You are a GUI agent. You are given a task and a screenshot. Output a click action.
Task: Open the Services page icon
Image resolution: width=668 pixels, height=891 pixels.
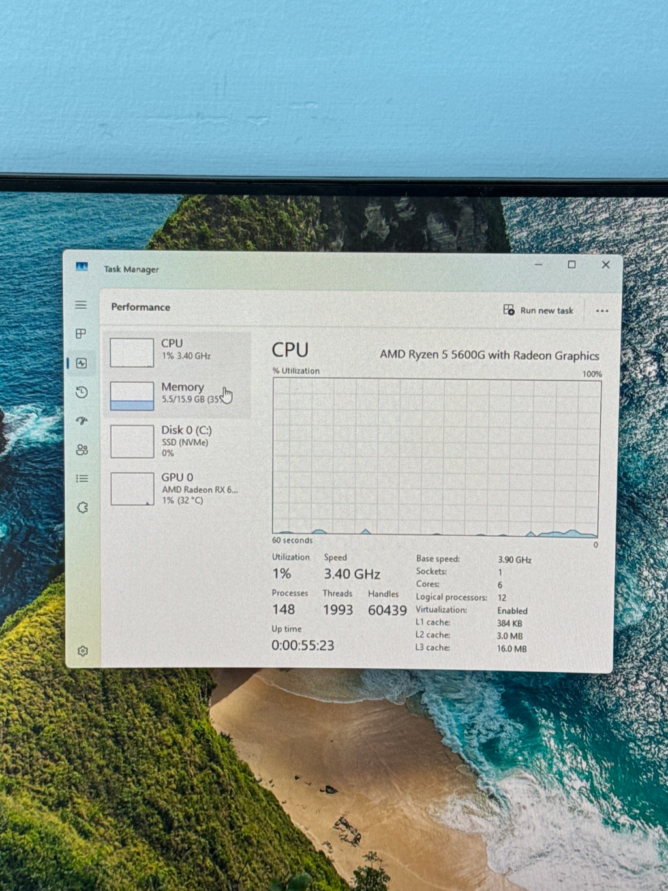(82, 507)
